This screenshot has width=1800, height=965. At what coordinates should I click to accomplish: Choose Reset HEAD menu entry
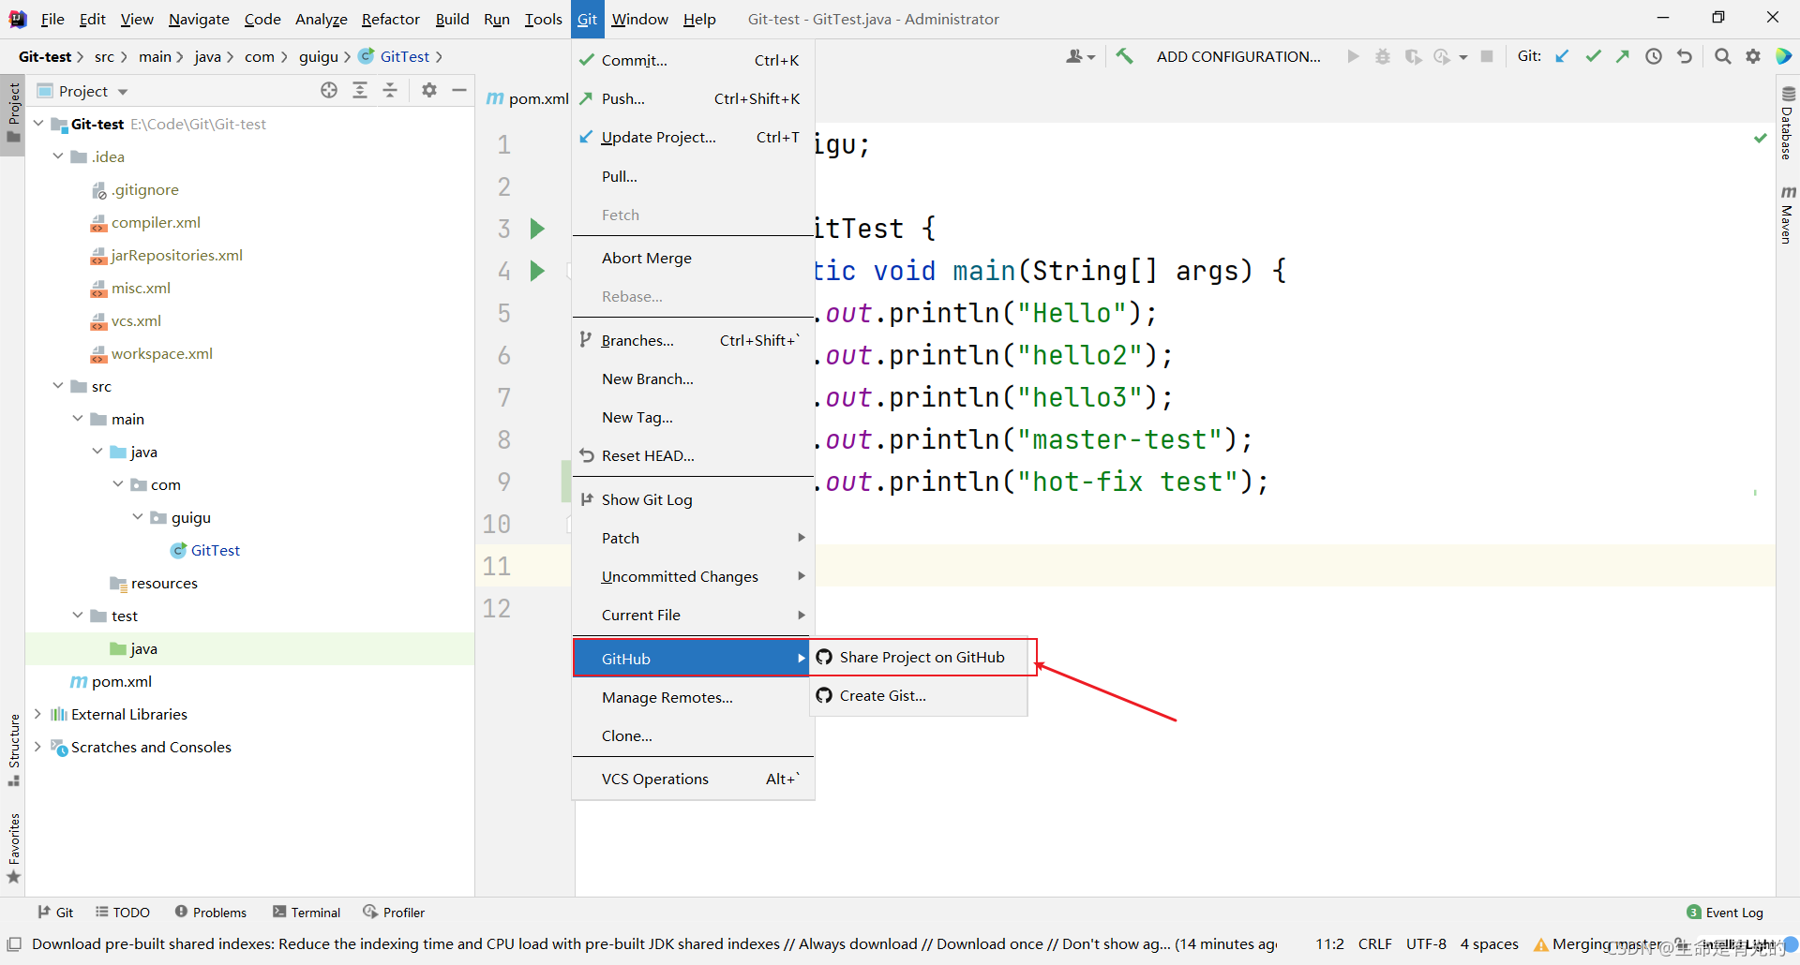[x=693, y=455]
